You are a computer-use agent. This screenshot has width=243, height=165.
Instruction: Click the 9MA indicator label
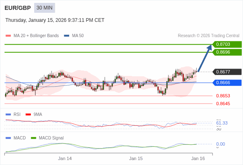pos(38,115)
